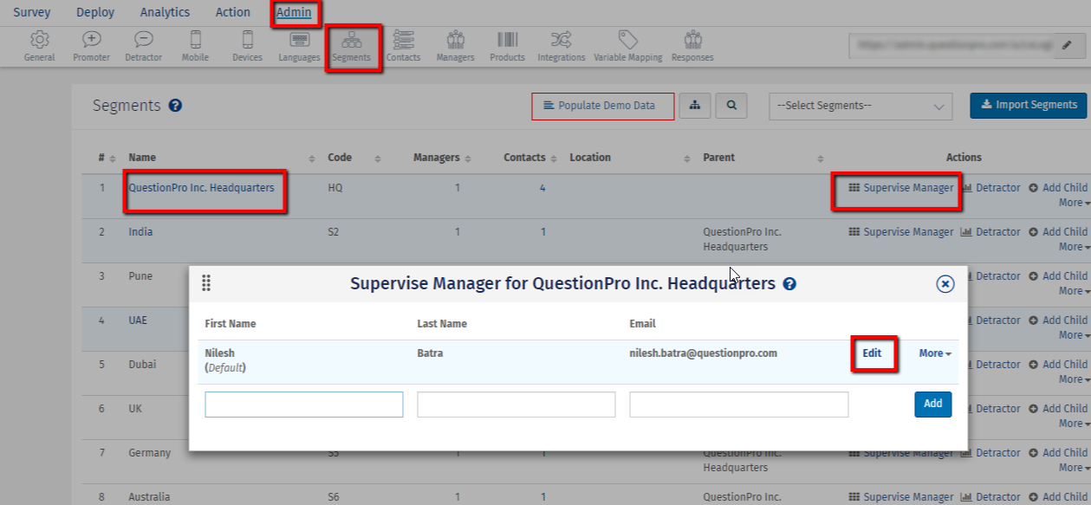Open the Languages icon
1091x505 pixels.
click(300, 46)
